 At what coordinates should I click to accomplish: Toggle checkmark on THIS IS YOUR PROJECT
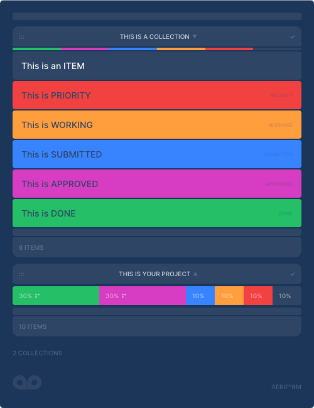pyautogui.click(x=293, y=274)
